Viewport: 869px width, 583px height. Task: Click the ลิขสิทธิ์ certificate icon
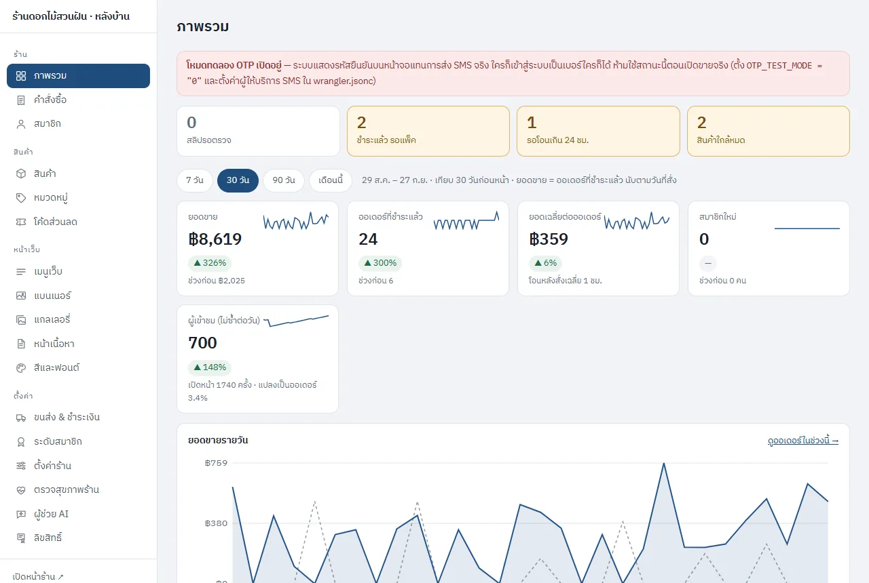pos(21,538)
